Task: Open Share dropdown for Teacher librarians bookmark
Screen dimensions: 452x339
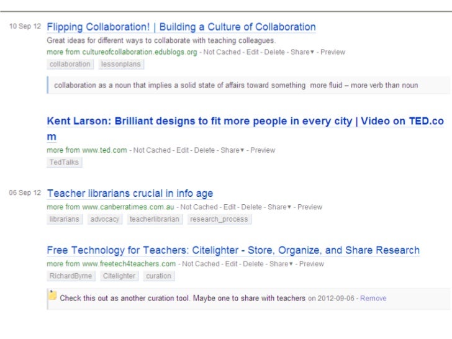Action: click(279, 207)
